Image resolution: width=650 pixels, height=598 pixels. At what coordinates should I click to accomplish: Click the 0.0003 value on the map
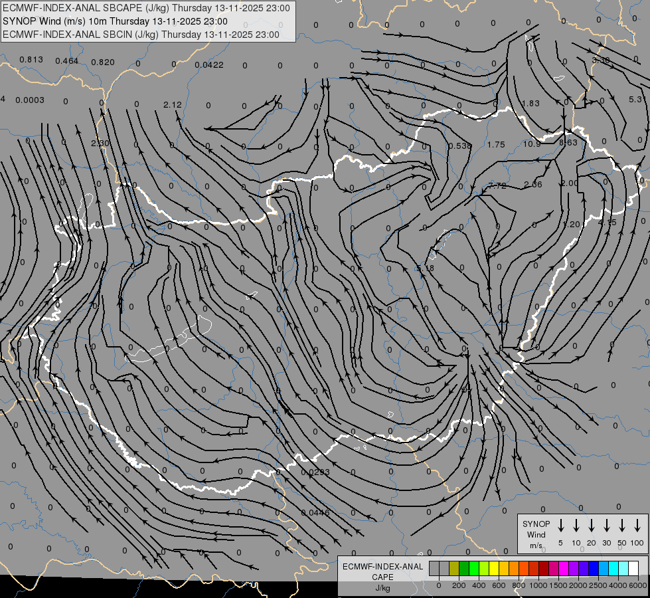[x=30, y=100]
